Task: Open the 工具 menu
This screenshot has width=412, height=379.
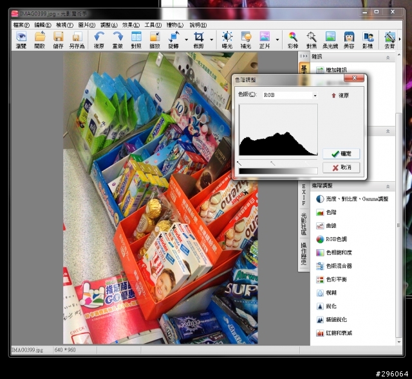Action: pos(153,25)
